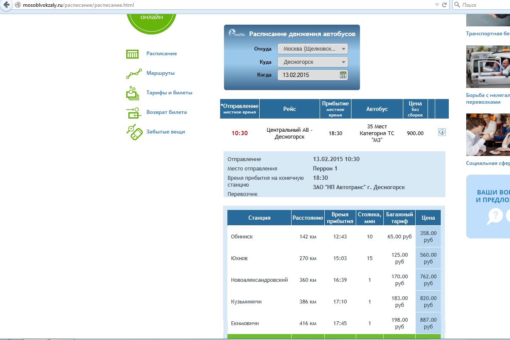Image resolution: width=510 pixels, height=340 pixels.
Task: Open the Расписание menu link
Action: [161, 54]
